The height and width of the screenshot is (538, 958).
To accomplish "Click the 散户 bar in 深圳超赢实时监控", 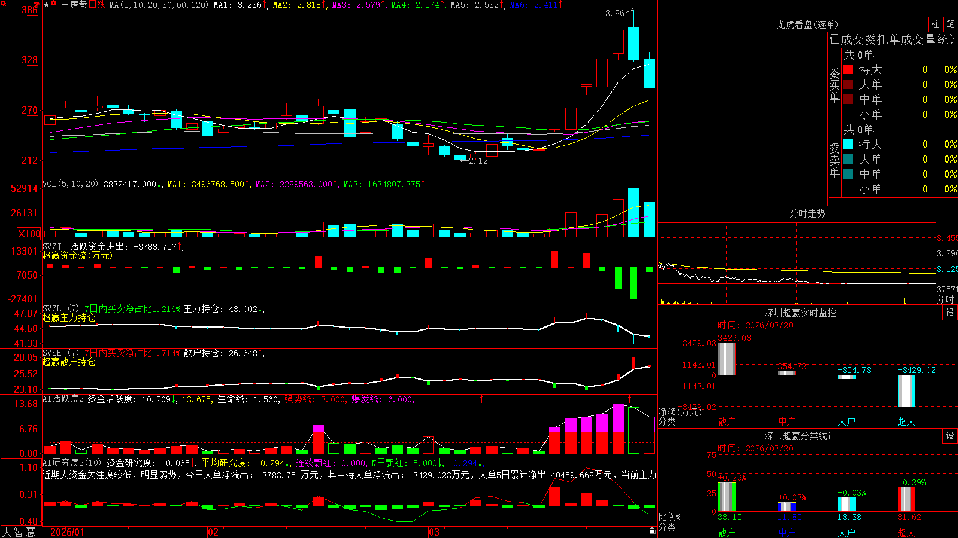I will tap(727, 359).
